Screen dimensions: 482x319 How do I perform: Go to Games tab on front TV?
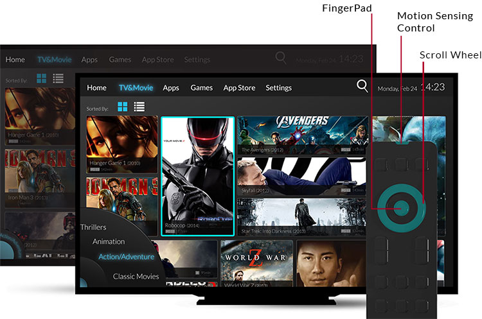[202, 88]
